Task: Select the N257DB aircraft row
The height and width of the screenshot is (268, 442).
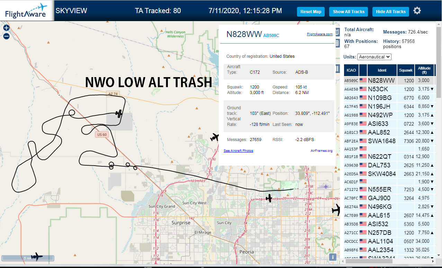Action: (389, 233)
